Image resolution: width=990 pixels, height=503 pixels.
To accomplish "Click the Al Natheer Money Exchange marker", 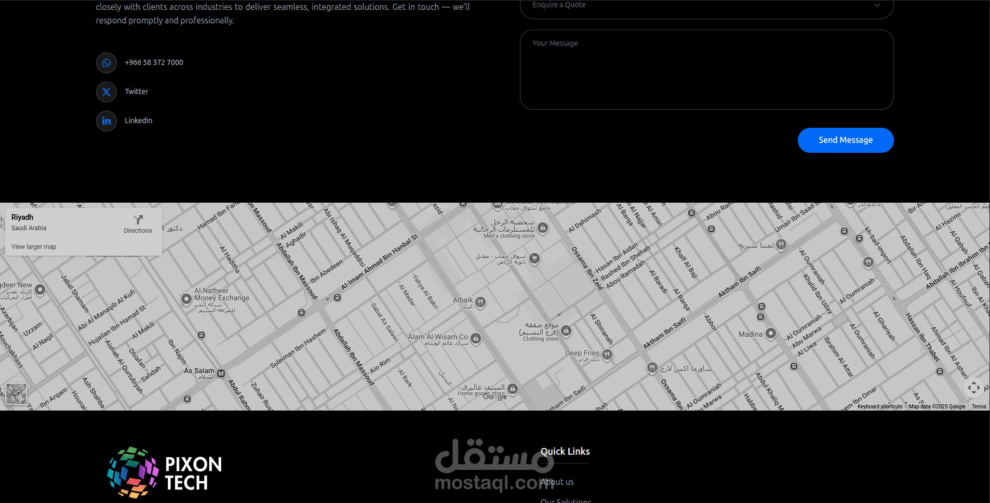I will pyautogui.click(x=186, y=299).
